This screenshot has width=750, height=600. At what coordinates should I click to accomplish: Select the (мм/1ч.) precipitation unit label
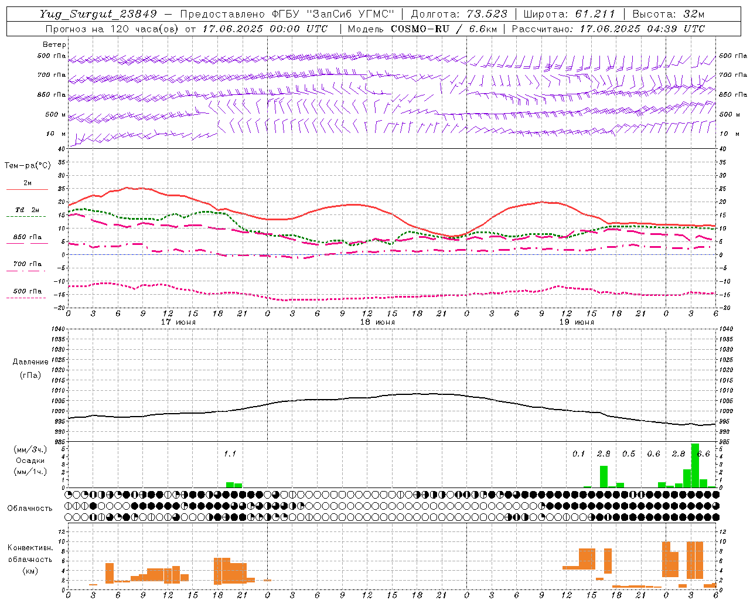[x=30, y=472]
